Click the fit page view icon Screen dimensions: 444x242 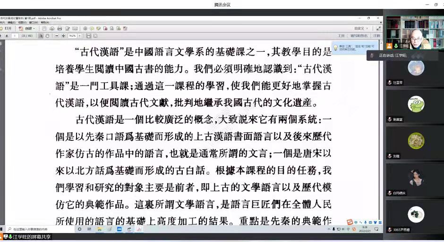95,36
